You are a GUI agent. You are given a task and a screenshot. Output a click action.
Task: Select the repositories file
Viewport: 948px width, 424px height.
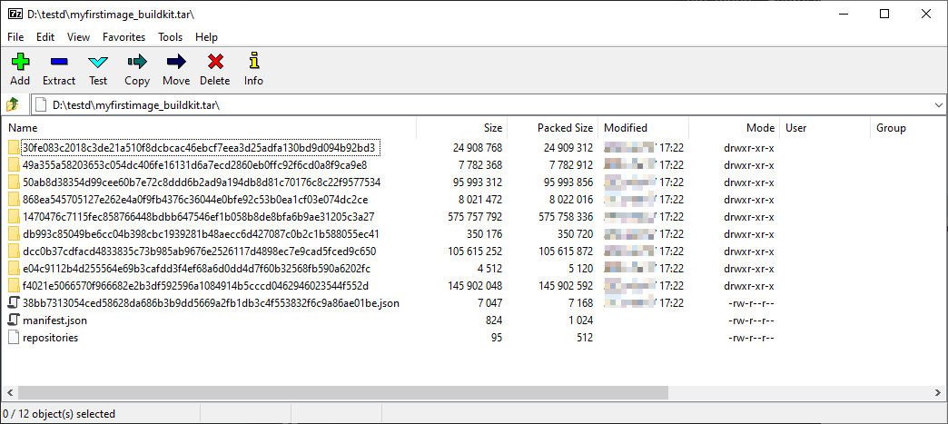50,338
